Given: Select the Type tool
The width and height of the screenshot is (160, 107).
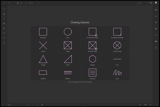Looking at the screenshot, I should click(4, 19).
